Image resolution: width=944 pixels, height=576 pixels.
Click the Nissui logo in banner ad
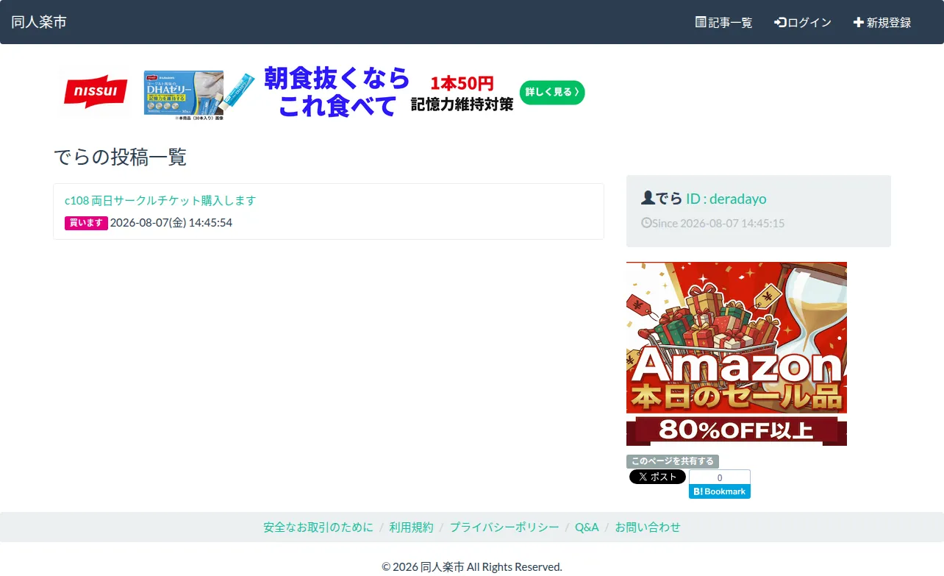tap(96, 92)
